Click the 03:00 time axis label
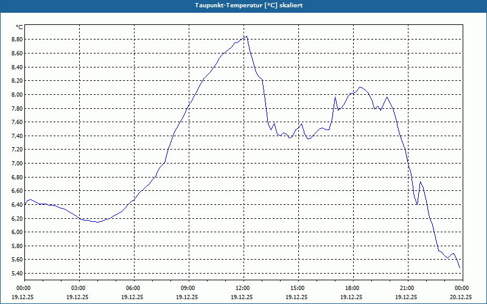The height and width of the screenshot is (304, 487). (79, 288)
